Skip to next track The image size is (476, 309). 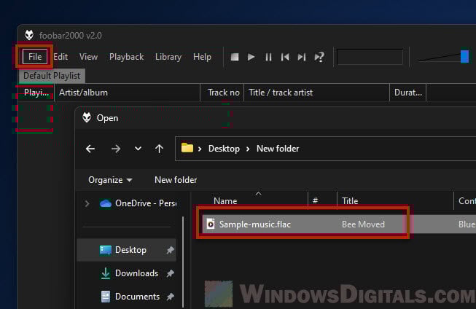(302, 57)
